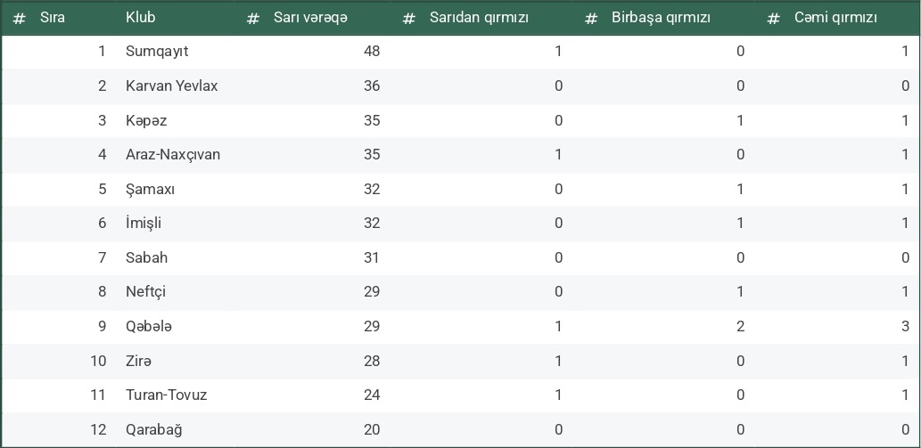Sort the table by the Klub header
The width and height of the screenshot is (921, 448).
pyautogui.click(x=141, y=18)
